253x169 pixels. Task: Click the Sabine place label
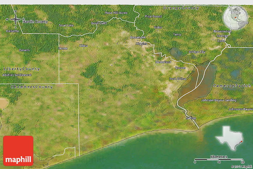coord(191,118)
